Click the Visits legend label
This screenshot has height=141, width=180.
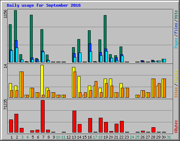(176, 76)
